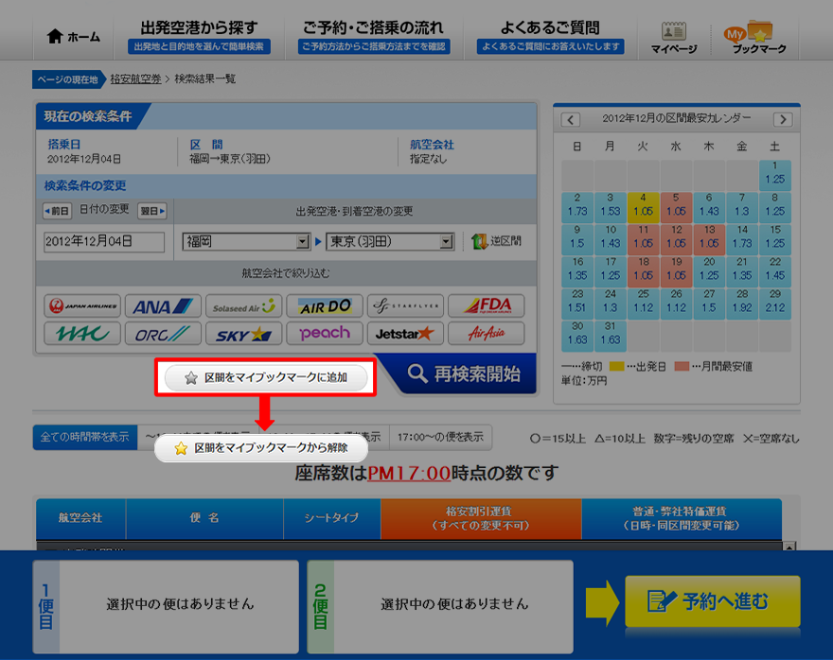833x660 pixels.
Task: Filter by Japan Airlines logo
Action: click(x=82, y=306)
